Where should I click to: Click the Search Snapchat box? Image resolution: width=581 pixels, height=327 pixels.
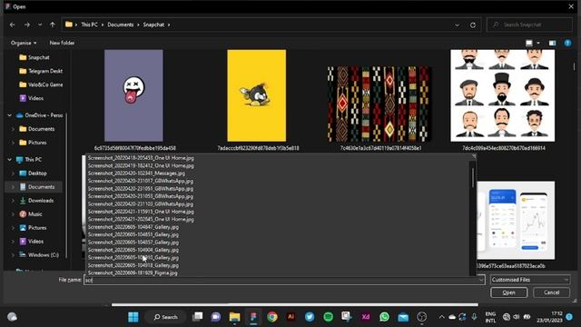[x=529, y=25]
